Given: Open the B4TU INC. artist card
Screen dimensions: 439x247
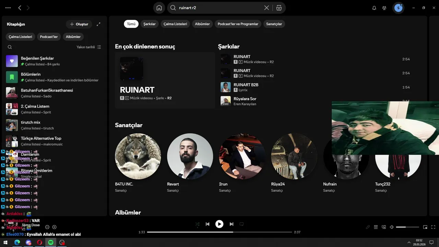Looking at the screenshot, I should tap(138, 163).
